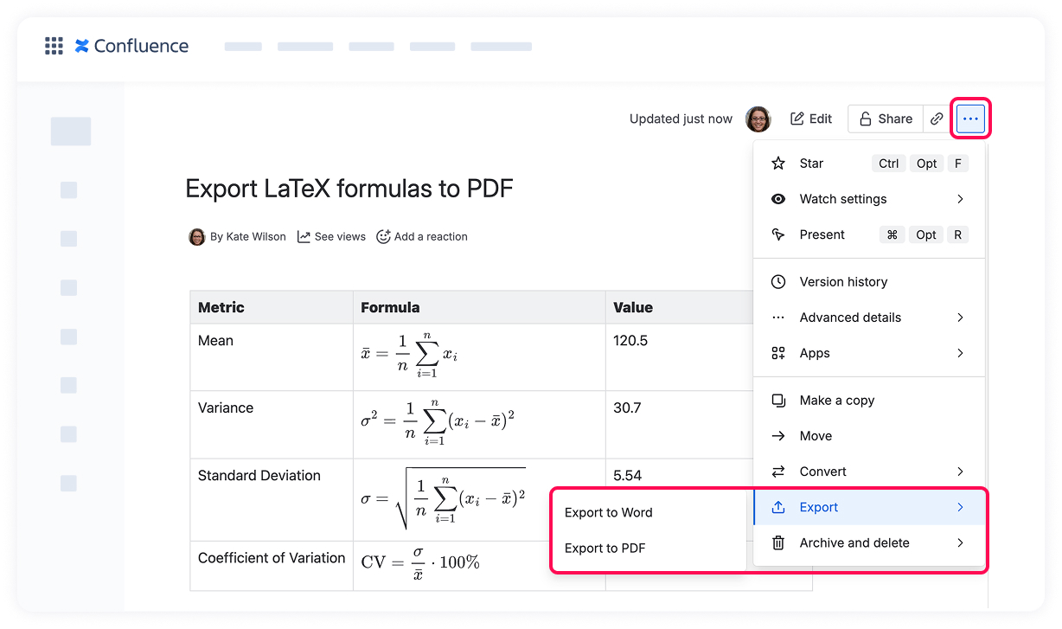Click the Confluence logo

point(131,45)
